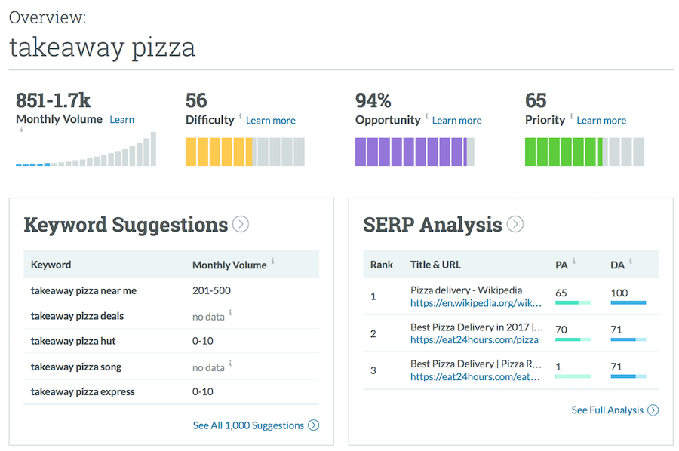The height and width of the screenshot is (451, 679).
Task: Click Learn link beside Monthly Volume
Action: point(121,119)
